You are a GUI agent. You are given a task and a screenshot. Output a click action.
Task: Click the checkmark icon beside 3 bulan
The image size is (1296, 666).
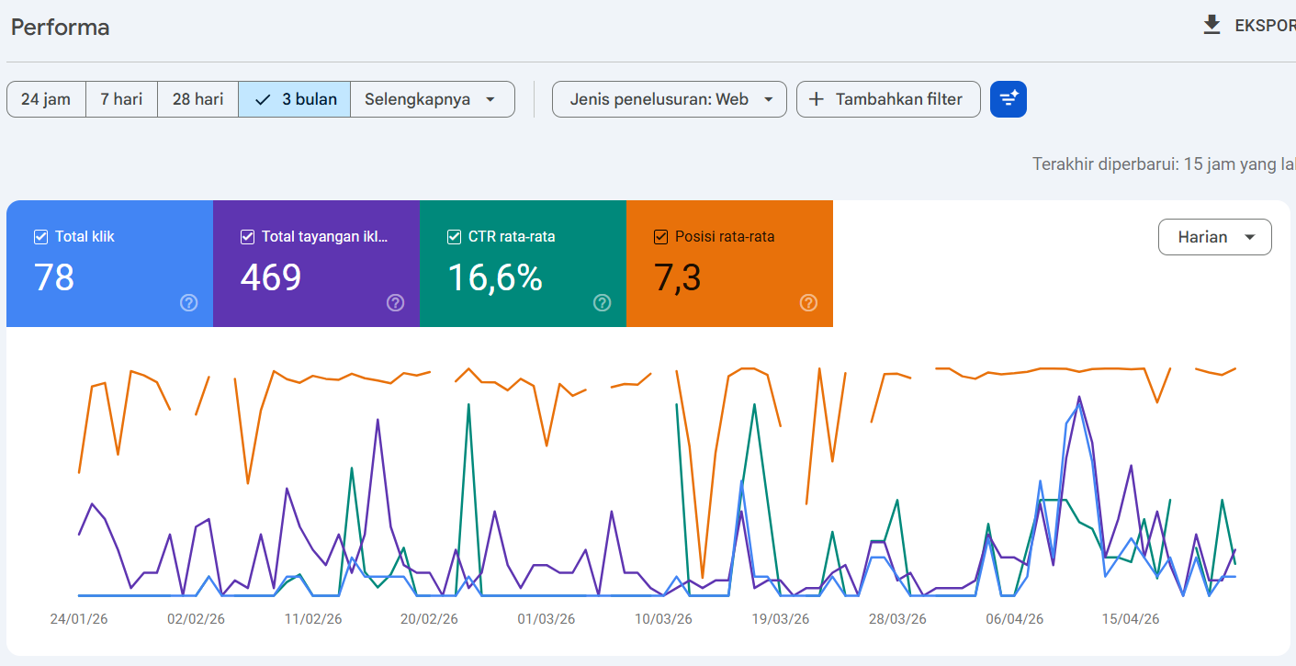[x=263, y=99]
